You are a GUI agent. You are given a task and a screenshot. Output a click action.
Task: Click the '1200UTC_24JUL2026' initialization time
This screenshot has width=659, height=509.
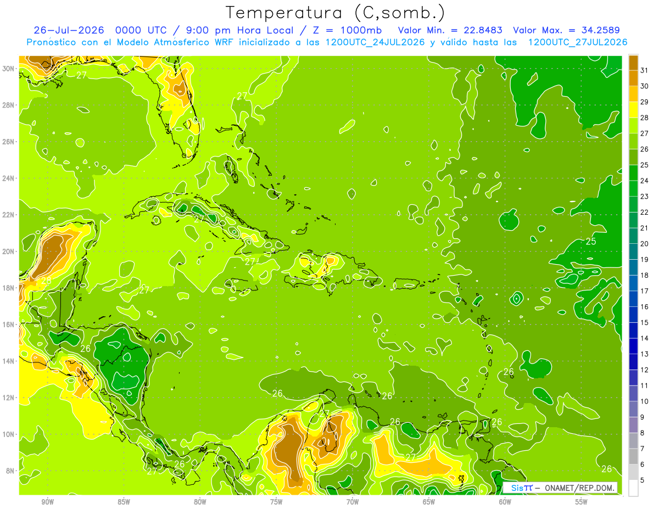click(375, 42)
